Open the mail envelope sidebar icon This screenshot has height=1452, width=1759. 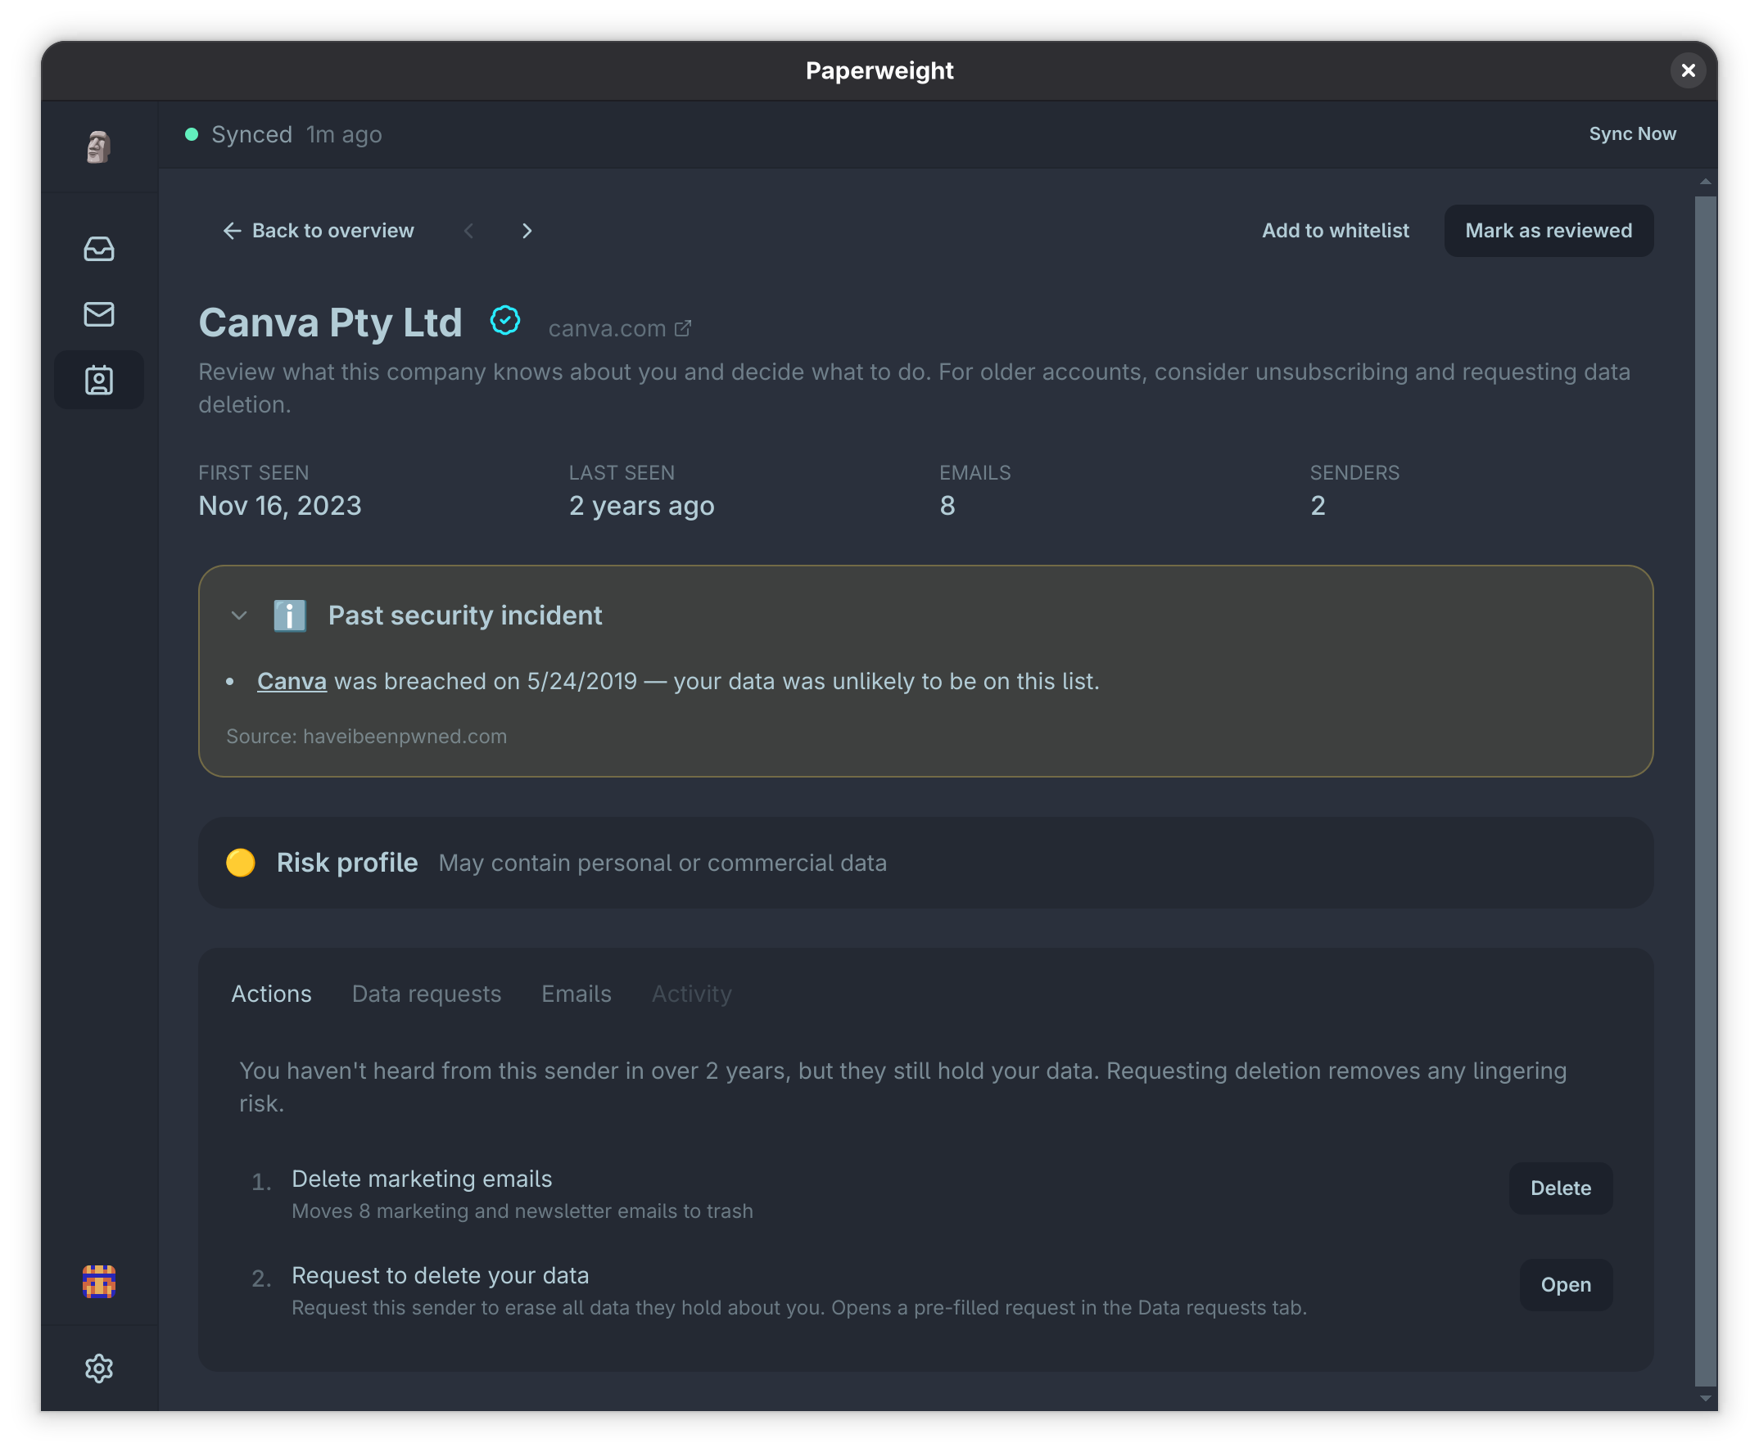point(99,314)
